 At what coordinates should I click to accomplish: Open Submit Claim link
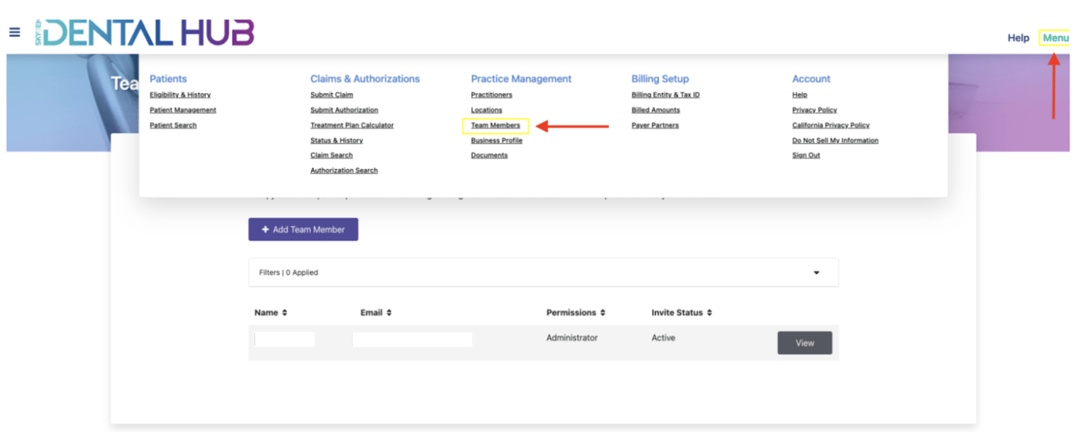(331, 95)
